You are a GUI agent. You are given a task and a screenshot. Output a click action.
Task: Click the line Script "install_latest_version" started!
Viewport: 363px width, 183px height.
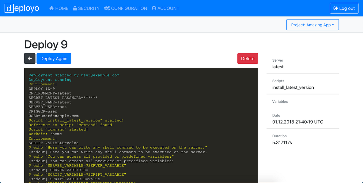(76, 120)
